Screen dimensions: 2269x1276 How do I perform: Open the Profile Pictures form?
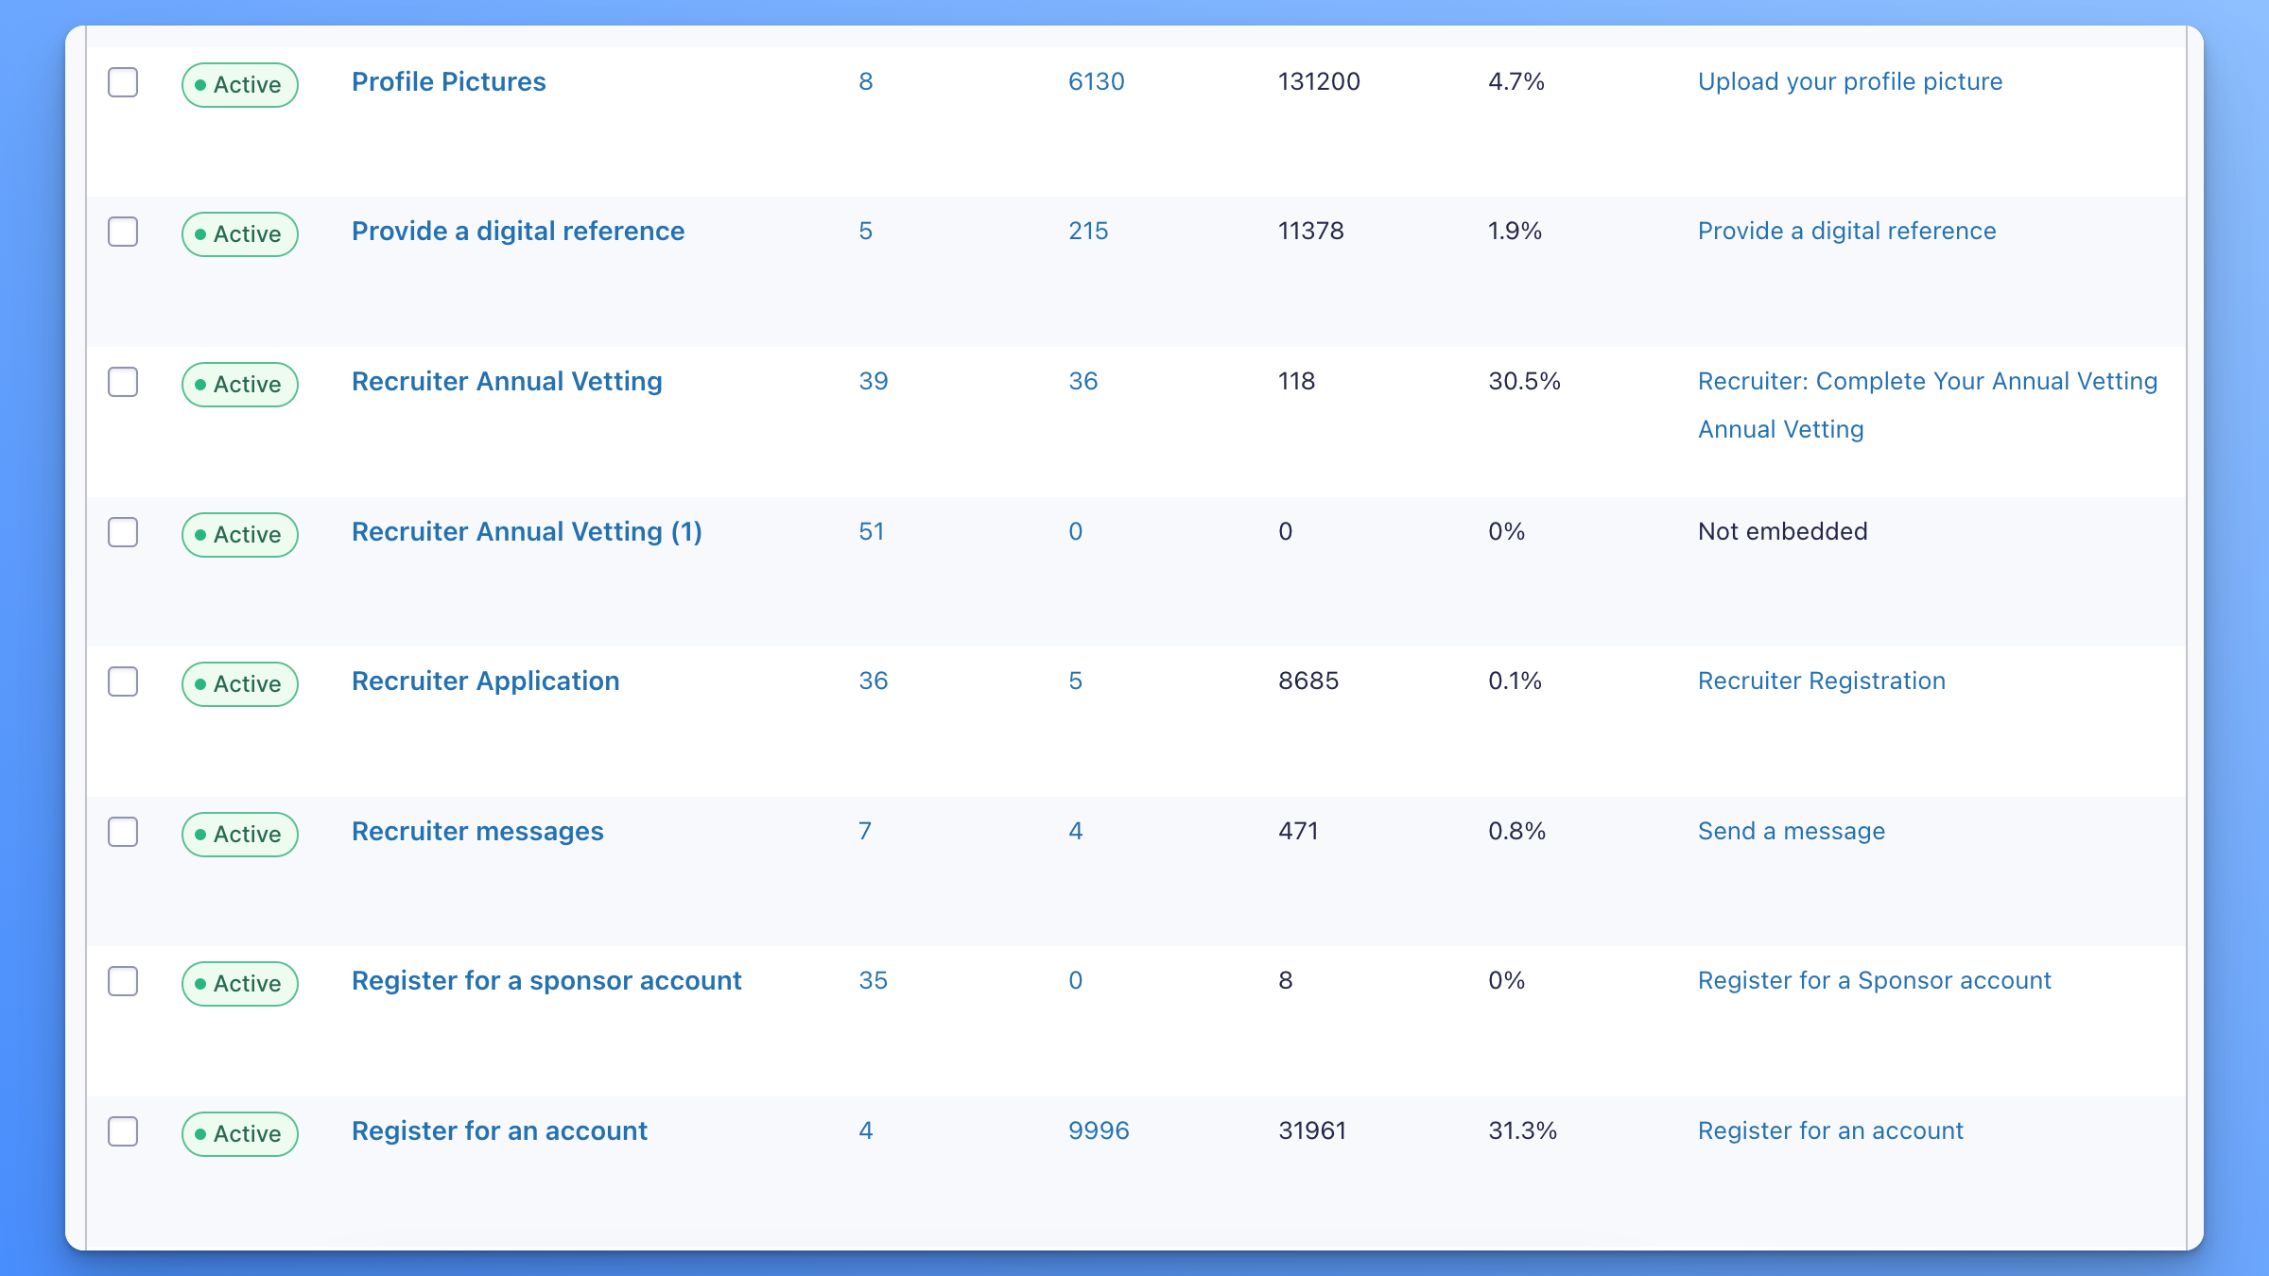449,81
